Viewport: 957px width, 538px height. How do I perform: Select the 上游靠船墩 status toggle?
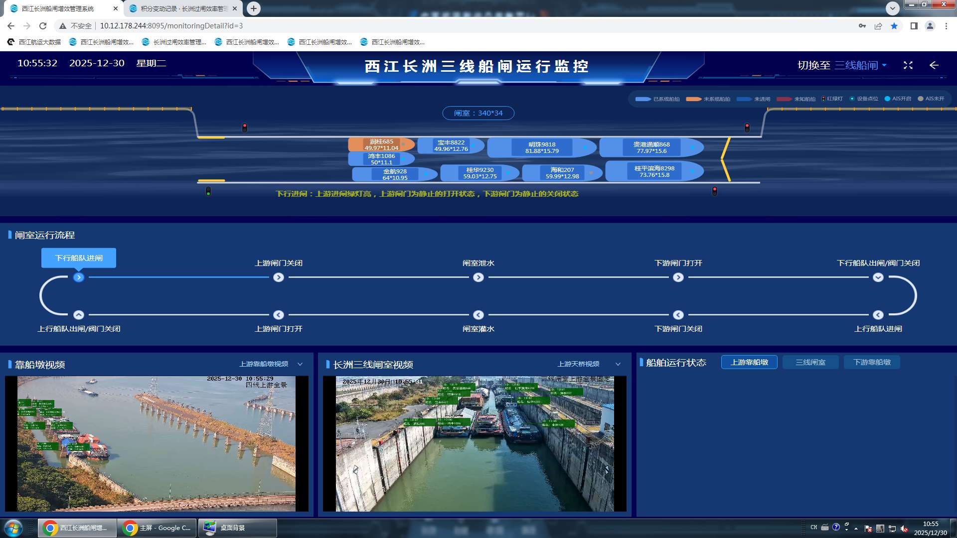pyautogui.click(x=749, y=362)
